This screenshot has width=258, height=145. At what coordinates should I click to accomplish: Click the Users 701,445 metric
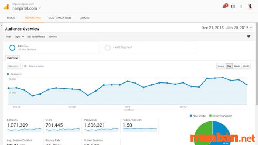point(54,125)
